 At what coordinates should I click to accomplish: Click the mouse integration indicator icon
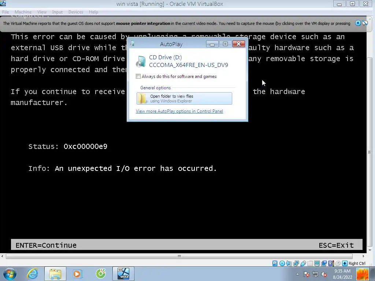[338, 263]
